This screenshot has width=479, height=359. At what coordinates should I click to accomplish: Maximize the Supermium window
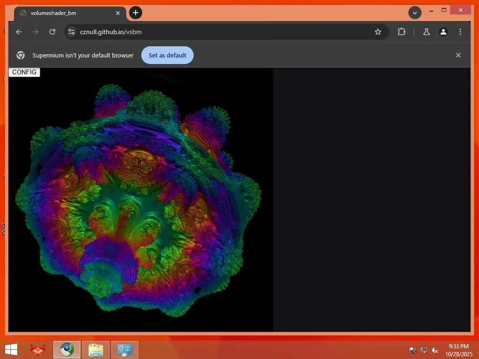(x=444, y=10)
